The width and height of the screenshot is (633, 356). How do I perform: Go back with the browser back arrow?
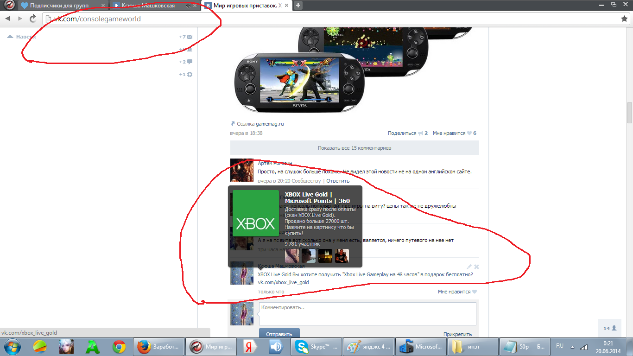click(x=7, y=19)
